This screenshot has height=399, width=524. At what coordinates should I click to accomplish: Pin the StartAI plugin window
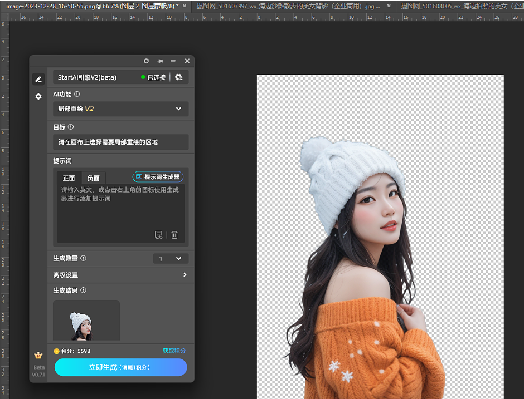tap(160, 61)
